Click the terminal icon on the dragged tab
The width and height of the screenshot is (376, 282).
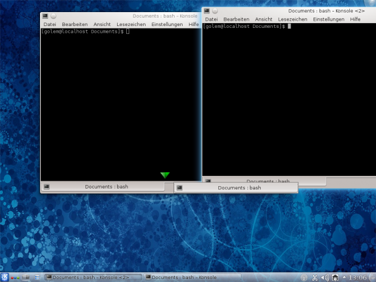point(180,188)
